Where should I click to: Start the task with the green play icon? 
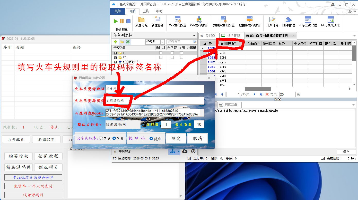(x=116, y=21)
